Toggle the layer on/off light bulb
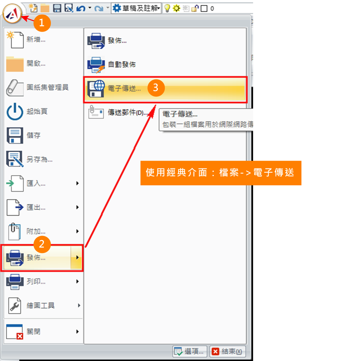Viewport: 361px width, 361px height. (x=167, y=8)
